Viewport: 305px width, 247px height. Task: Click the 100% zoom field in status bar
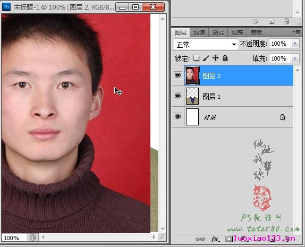pyautogui.click(x=14, y=237)
